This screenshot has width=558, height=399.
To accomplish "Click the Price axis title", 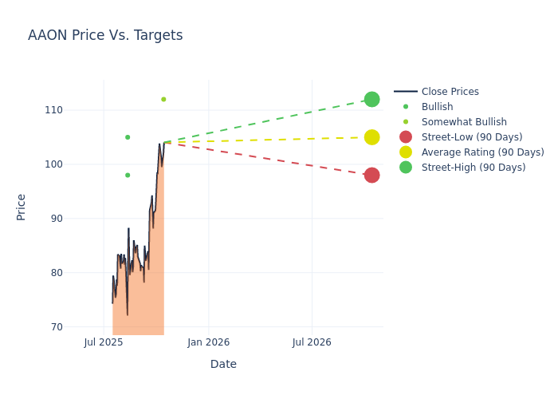I will click(x=22, y=207).
